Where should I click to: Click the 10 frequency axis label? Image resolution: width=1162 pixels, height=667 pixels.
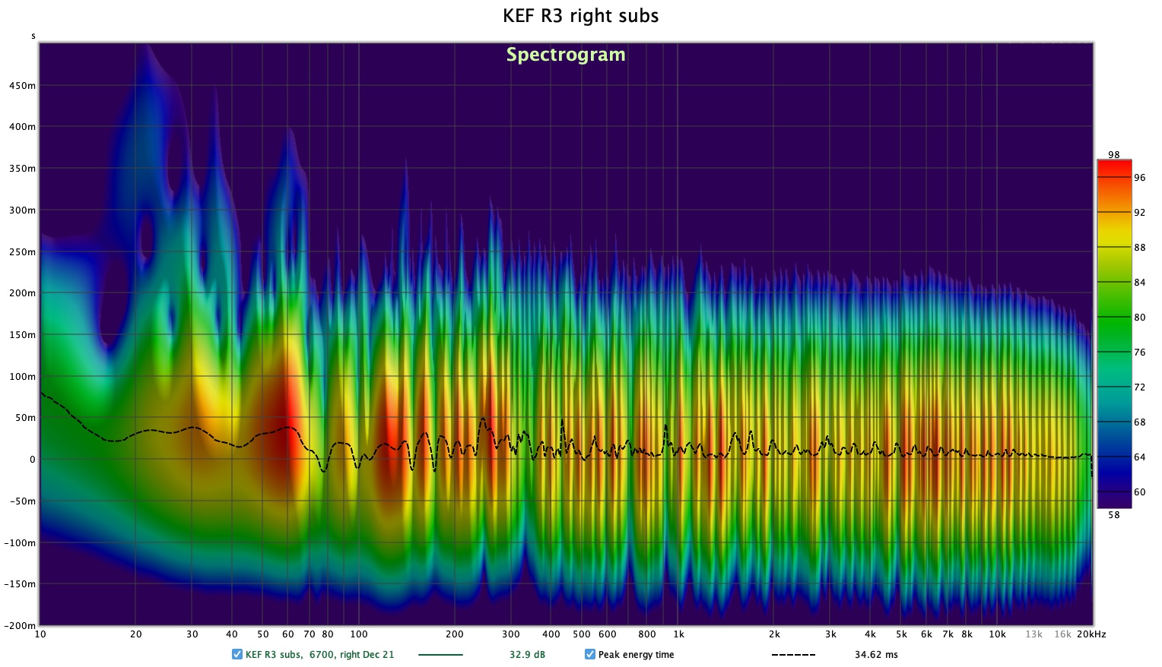(x=40, y=634)
